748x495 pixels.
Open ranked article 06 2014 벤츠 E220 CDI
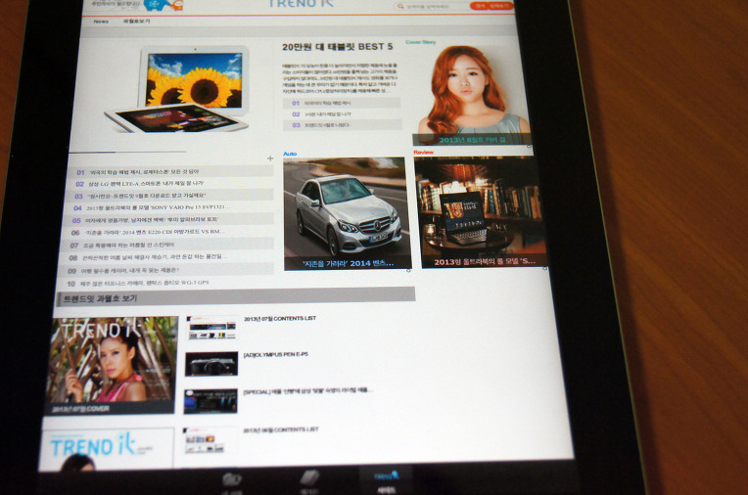[167, 232]
